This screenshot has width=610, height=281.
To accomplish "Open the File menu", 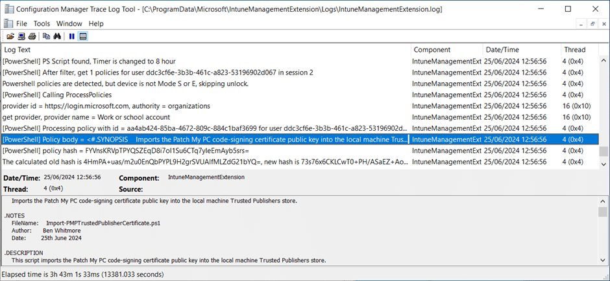I will pyautogui.click(x=21, y=23).
